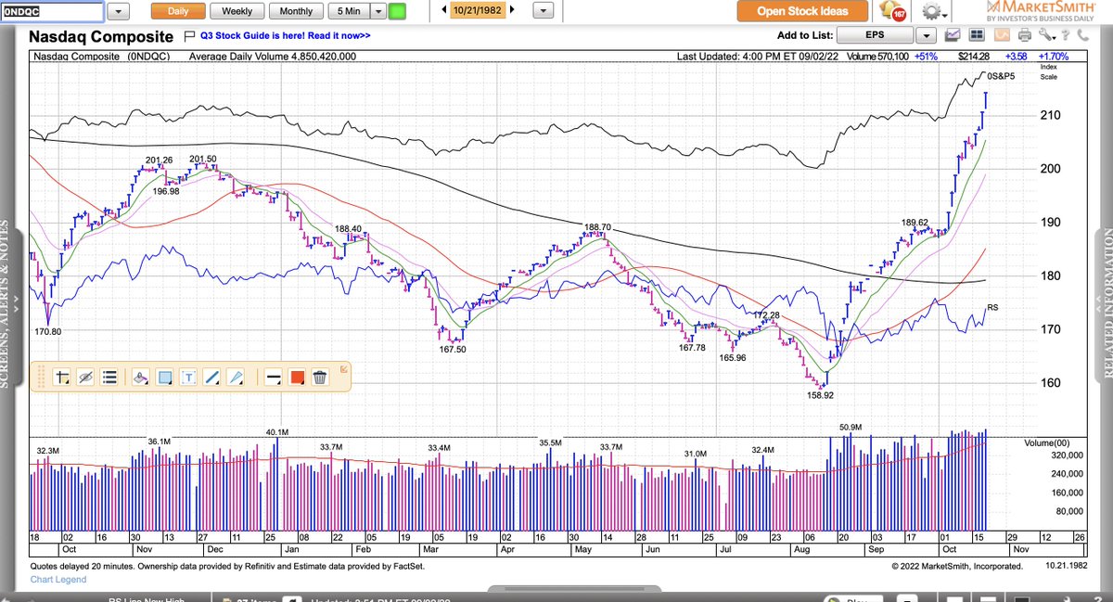Screen dimensions: 1113x602
Task: Click the green status indicator square
Action: 395,10
